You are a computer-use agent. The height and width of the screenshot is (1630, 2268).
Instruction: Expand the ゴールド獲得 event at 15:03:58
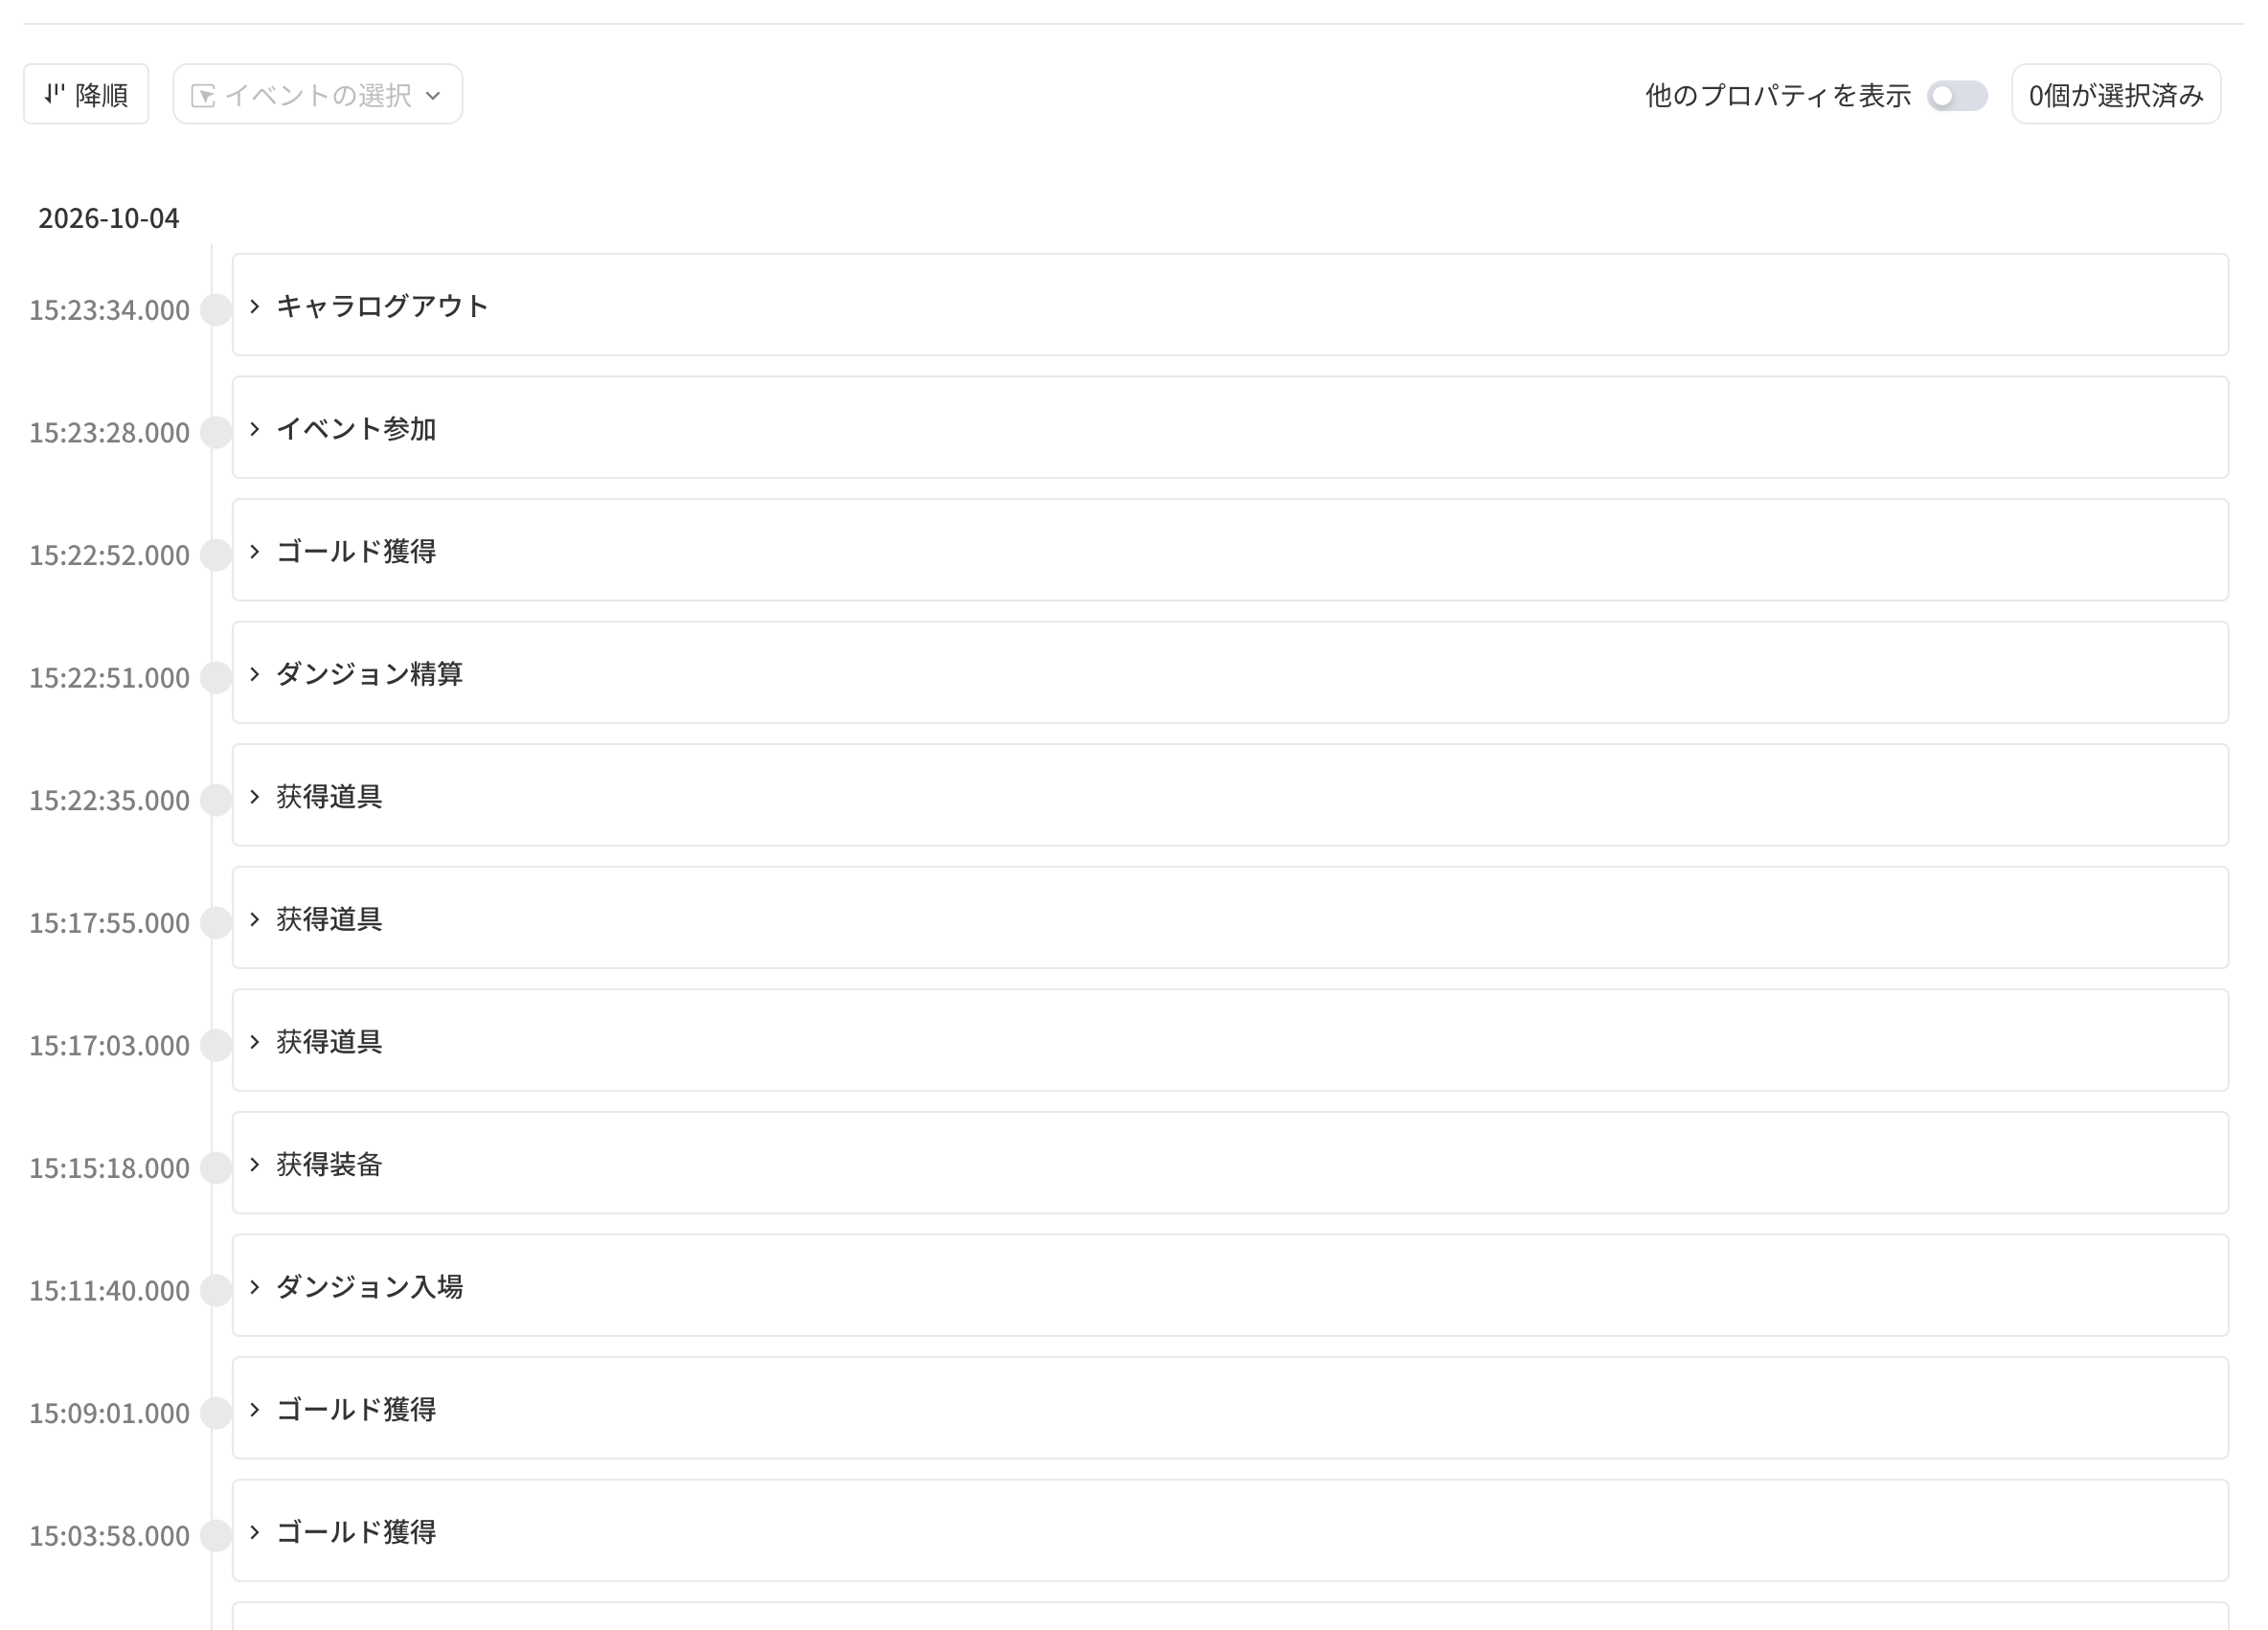pyautogui.click(x=255, y=1531)
